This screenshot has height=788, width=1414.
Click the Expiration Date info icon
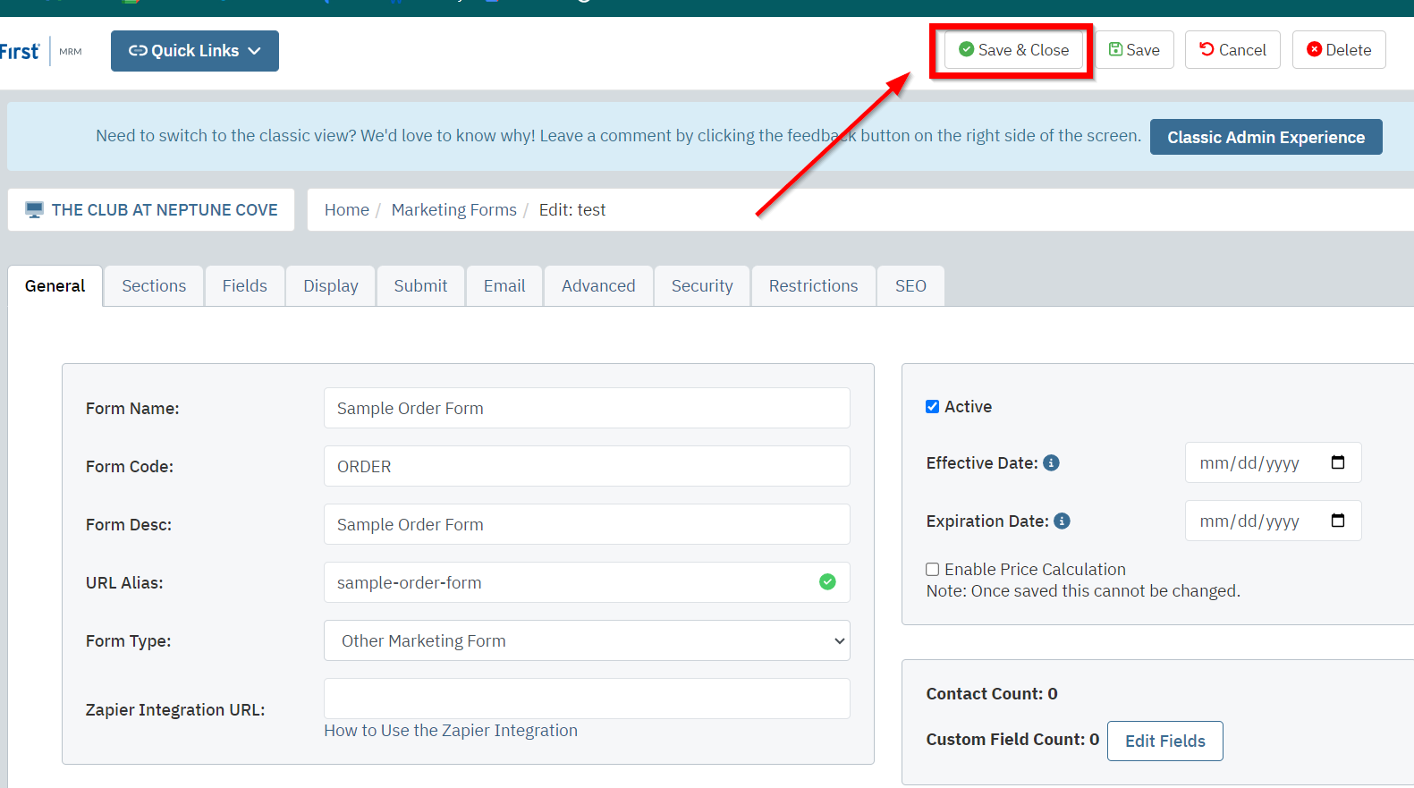1063,521
